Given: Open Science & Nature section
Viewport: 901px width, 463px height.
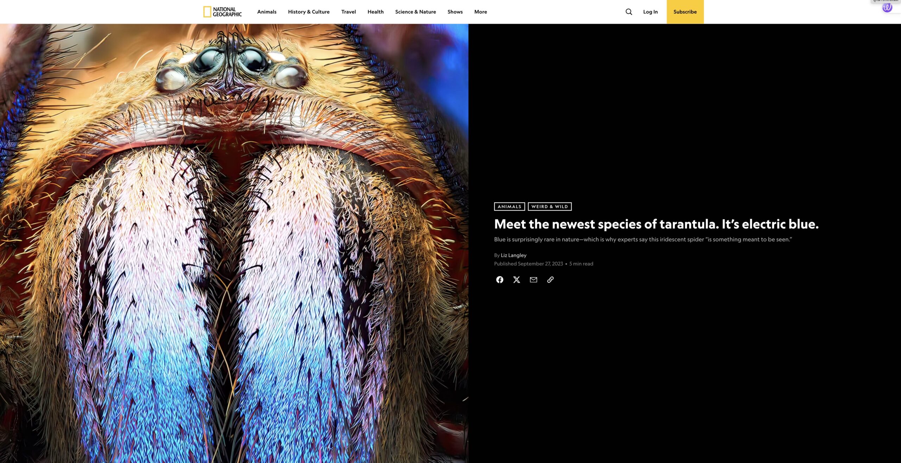Looking at the screenshot, I should pyautogui.click(x=415, y=12).
